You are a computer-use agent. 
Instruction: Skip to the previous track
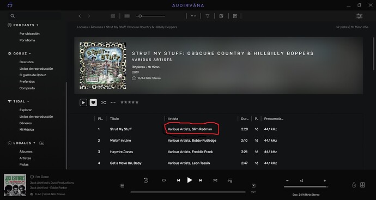[x=178, y=180]
